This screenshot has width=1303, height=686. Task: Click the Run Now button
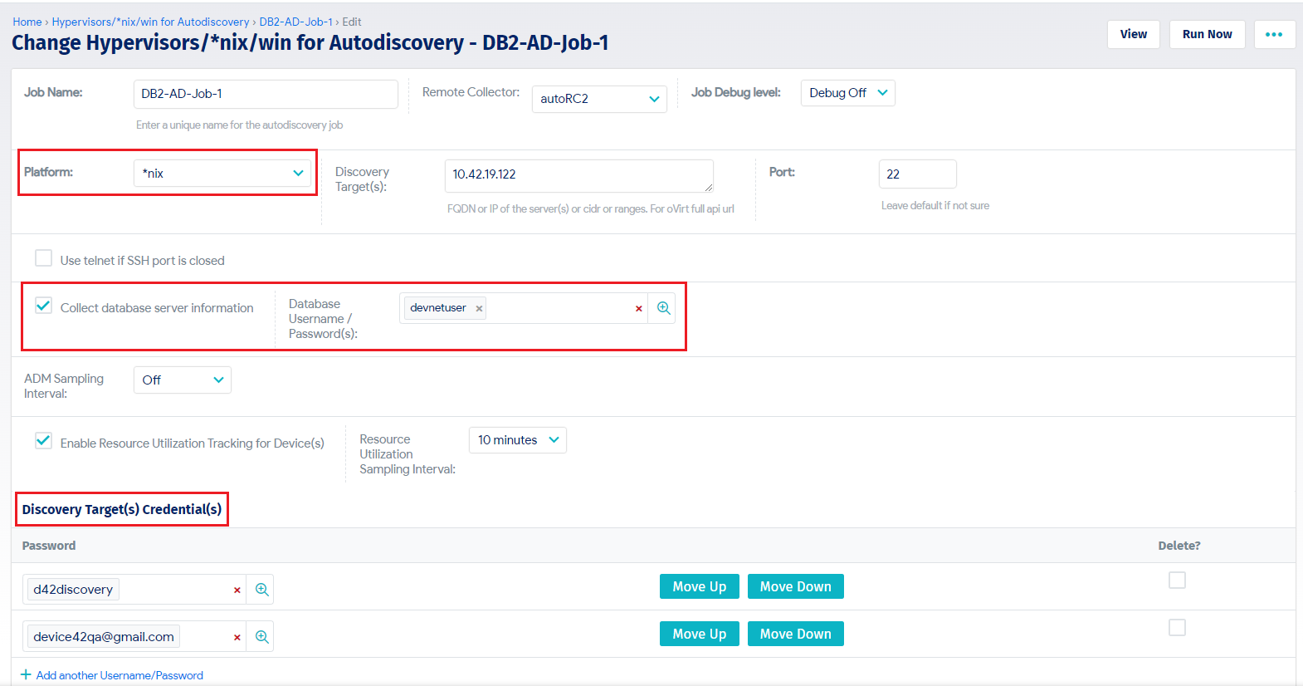pyautogui.click(x=1207, y=34)
